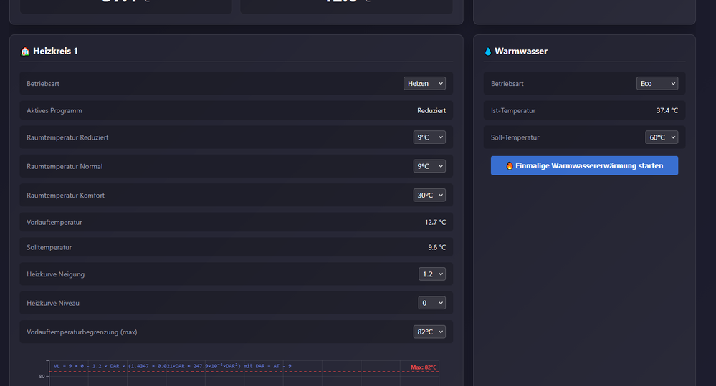Screen dimensions: 716x386
Task: Open the Vorlauftemperaturbegrenzung max dropdown
Action: (429, 332)
